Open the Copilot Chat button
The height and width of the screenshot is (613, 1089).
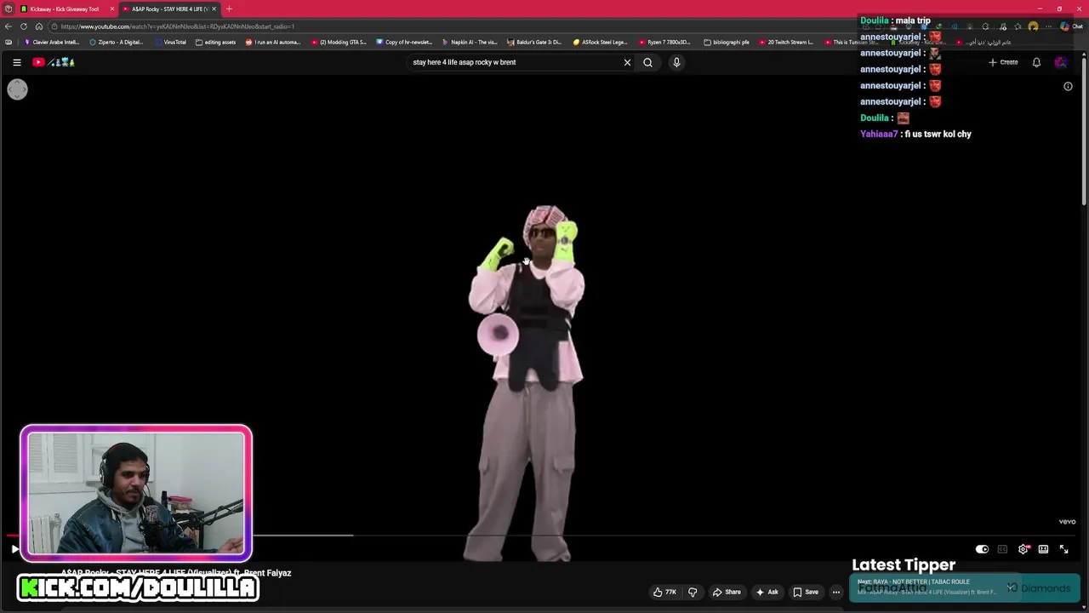pyautogui.click(x=1070, y=26)
